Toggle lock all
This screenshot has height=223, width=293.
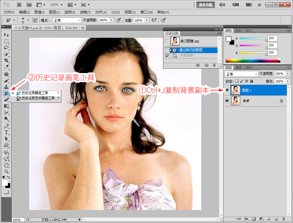[251, 81]
